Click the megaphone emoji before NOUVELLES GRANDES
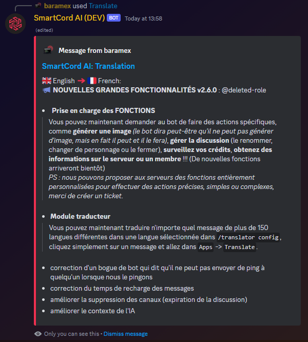308x342 pixels. point(46,90)
